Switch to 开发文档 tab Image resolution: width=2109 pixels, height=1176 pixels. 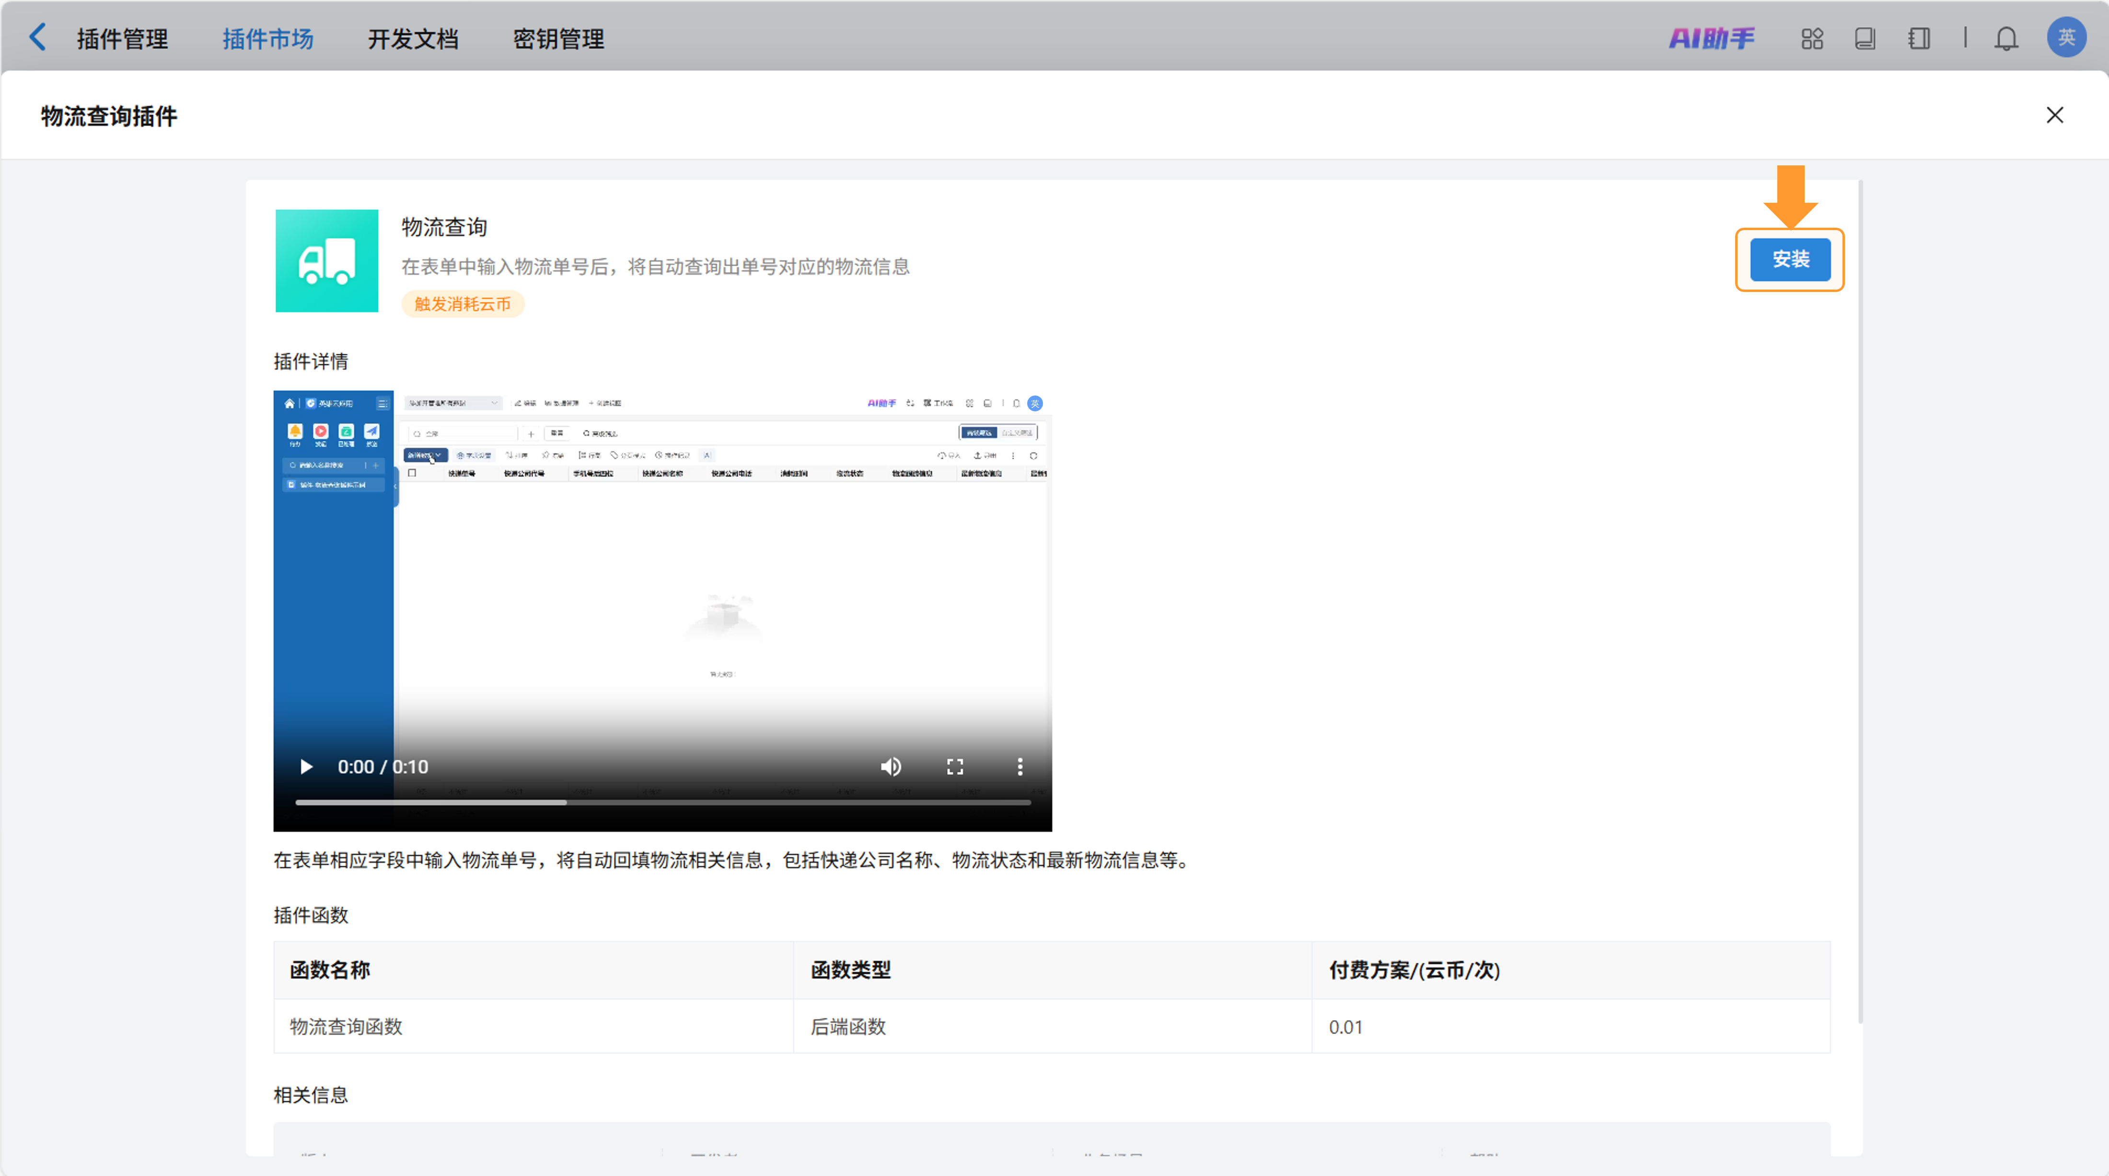click(413, 38)
